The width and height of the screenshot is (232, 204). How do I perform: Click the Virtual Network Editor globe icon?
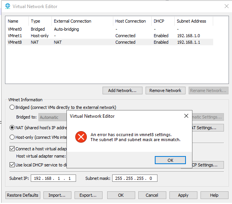[7, 6]
